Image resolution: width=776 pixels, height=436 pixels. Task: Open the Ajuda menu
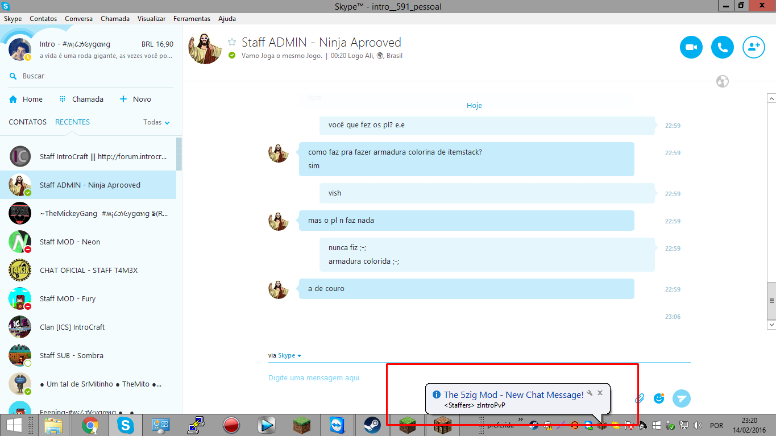point(227,19)
